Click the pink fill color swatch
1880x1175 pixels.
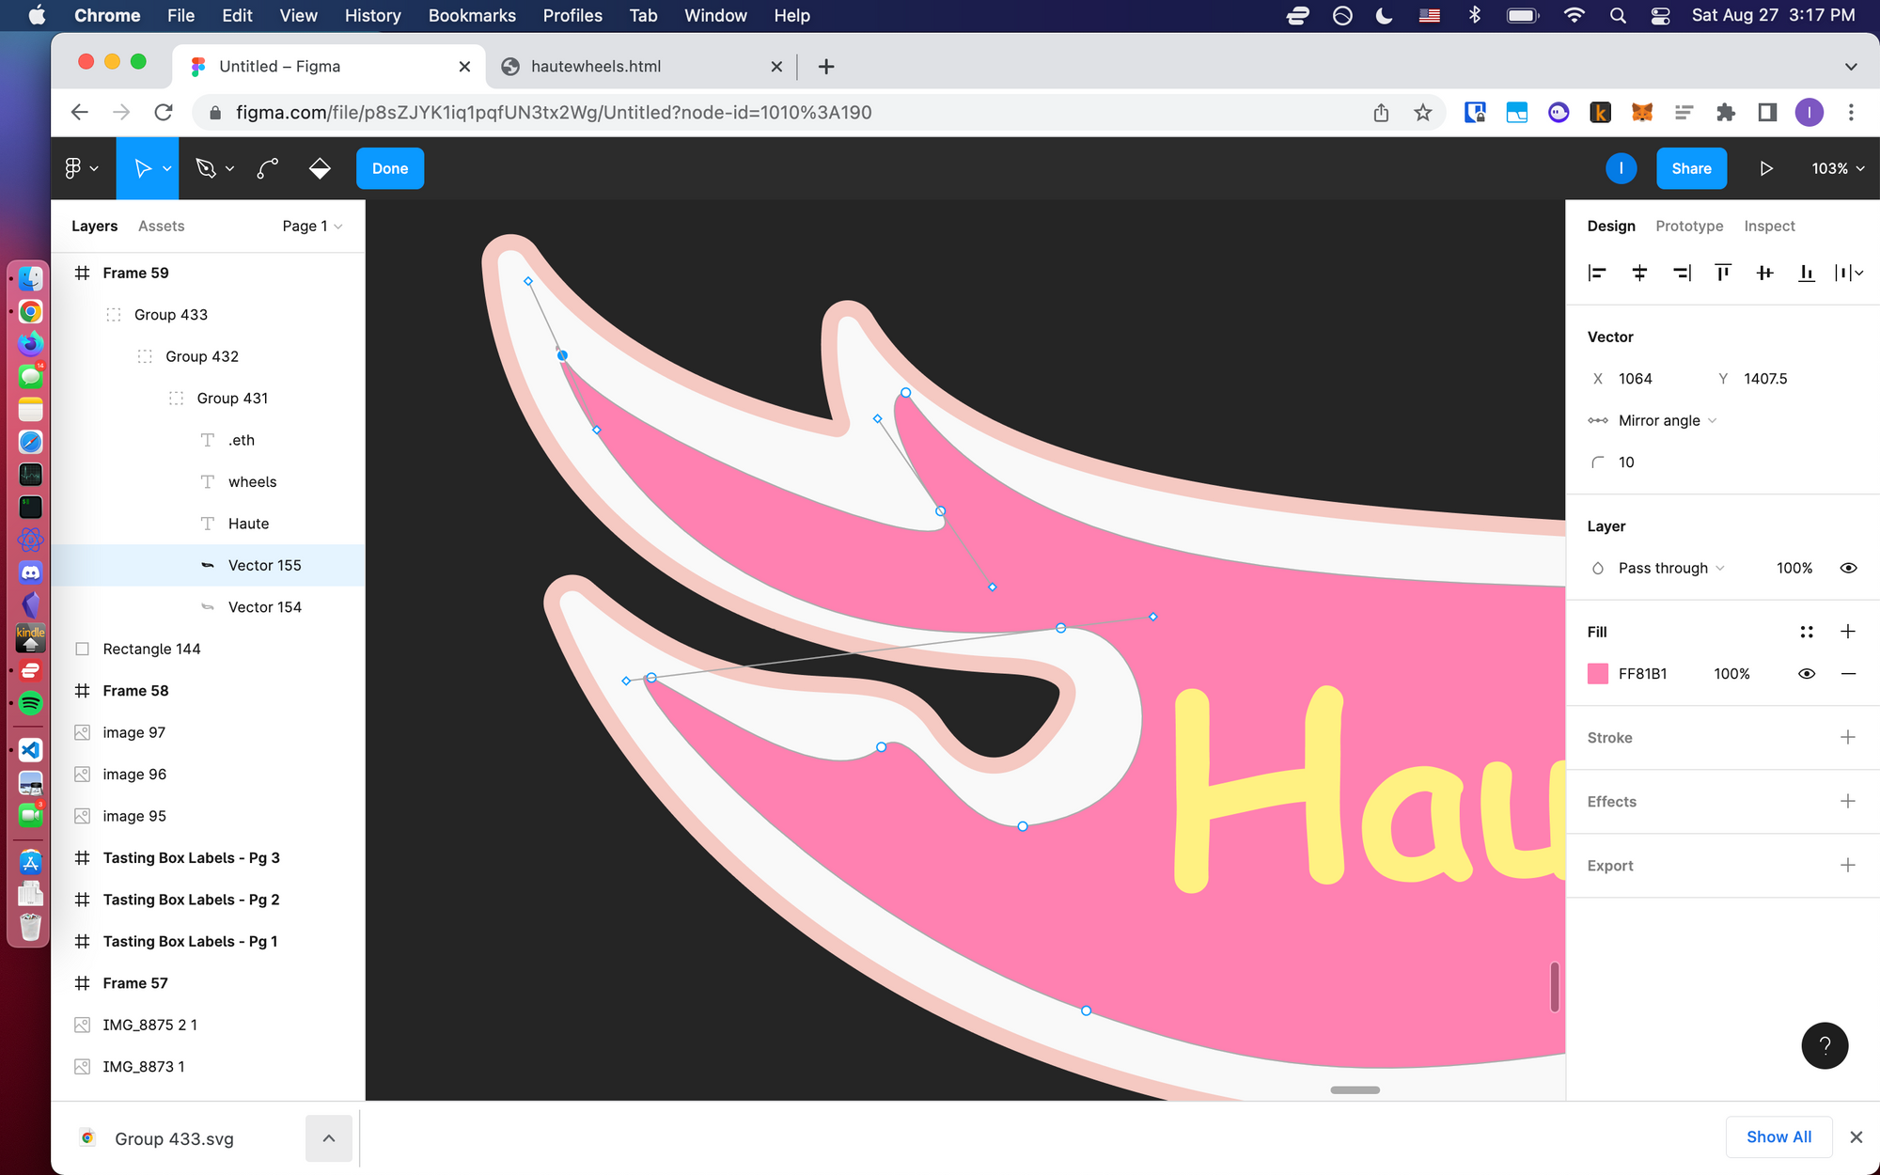click(1598, 674)
